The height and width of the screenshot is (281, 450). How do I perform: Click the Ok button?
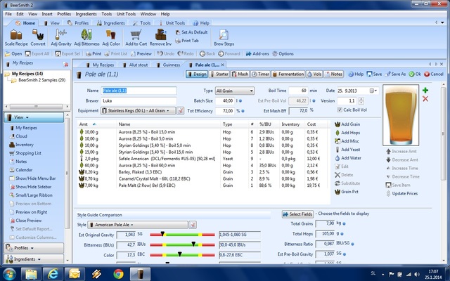coord(415,74)
